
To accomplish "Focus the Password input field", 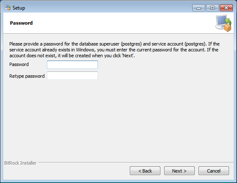I will pyautogui.click(x=72, y=65).
